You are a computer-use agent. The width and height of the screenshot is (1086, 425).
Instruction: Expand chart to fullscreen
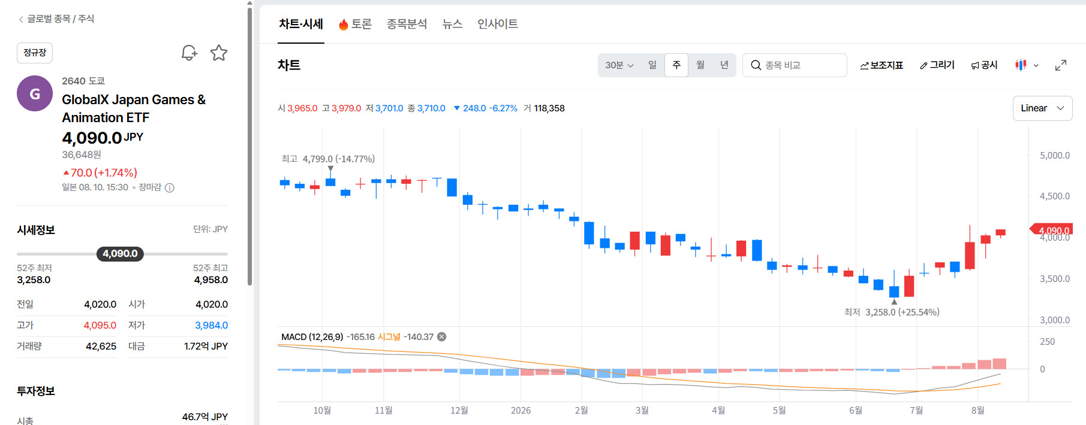(1061, 65)
